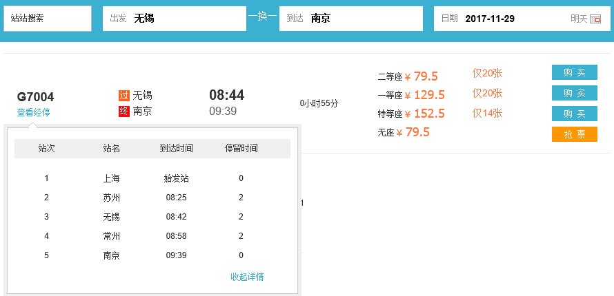614x296 pixels.
Task: Collapse stop details via 收起详情
Action: click(x=247, y=277)
